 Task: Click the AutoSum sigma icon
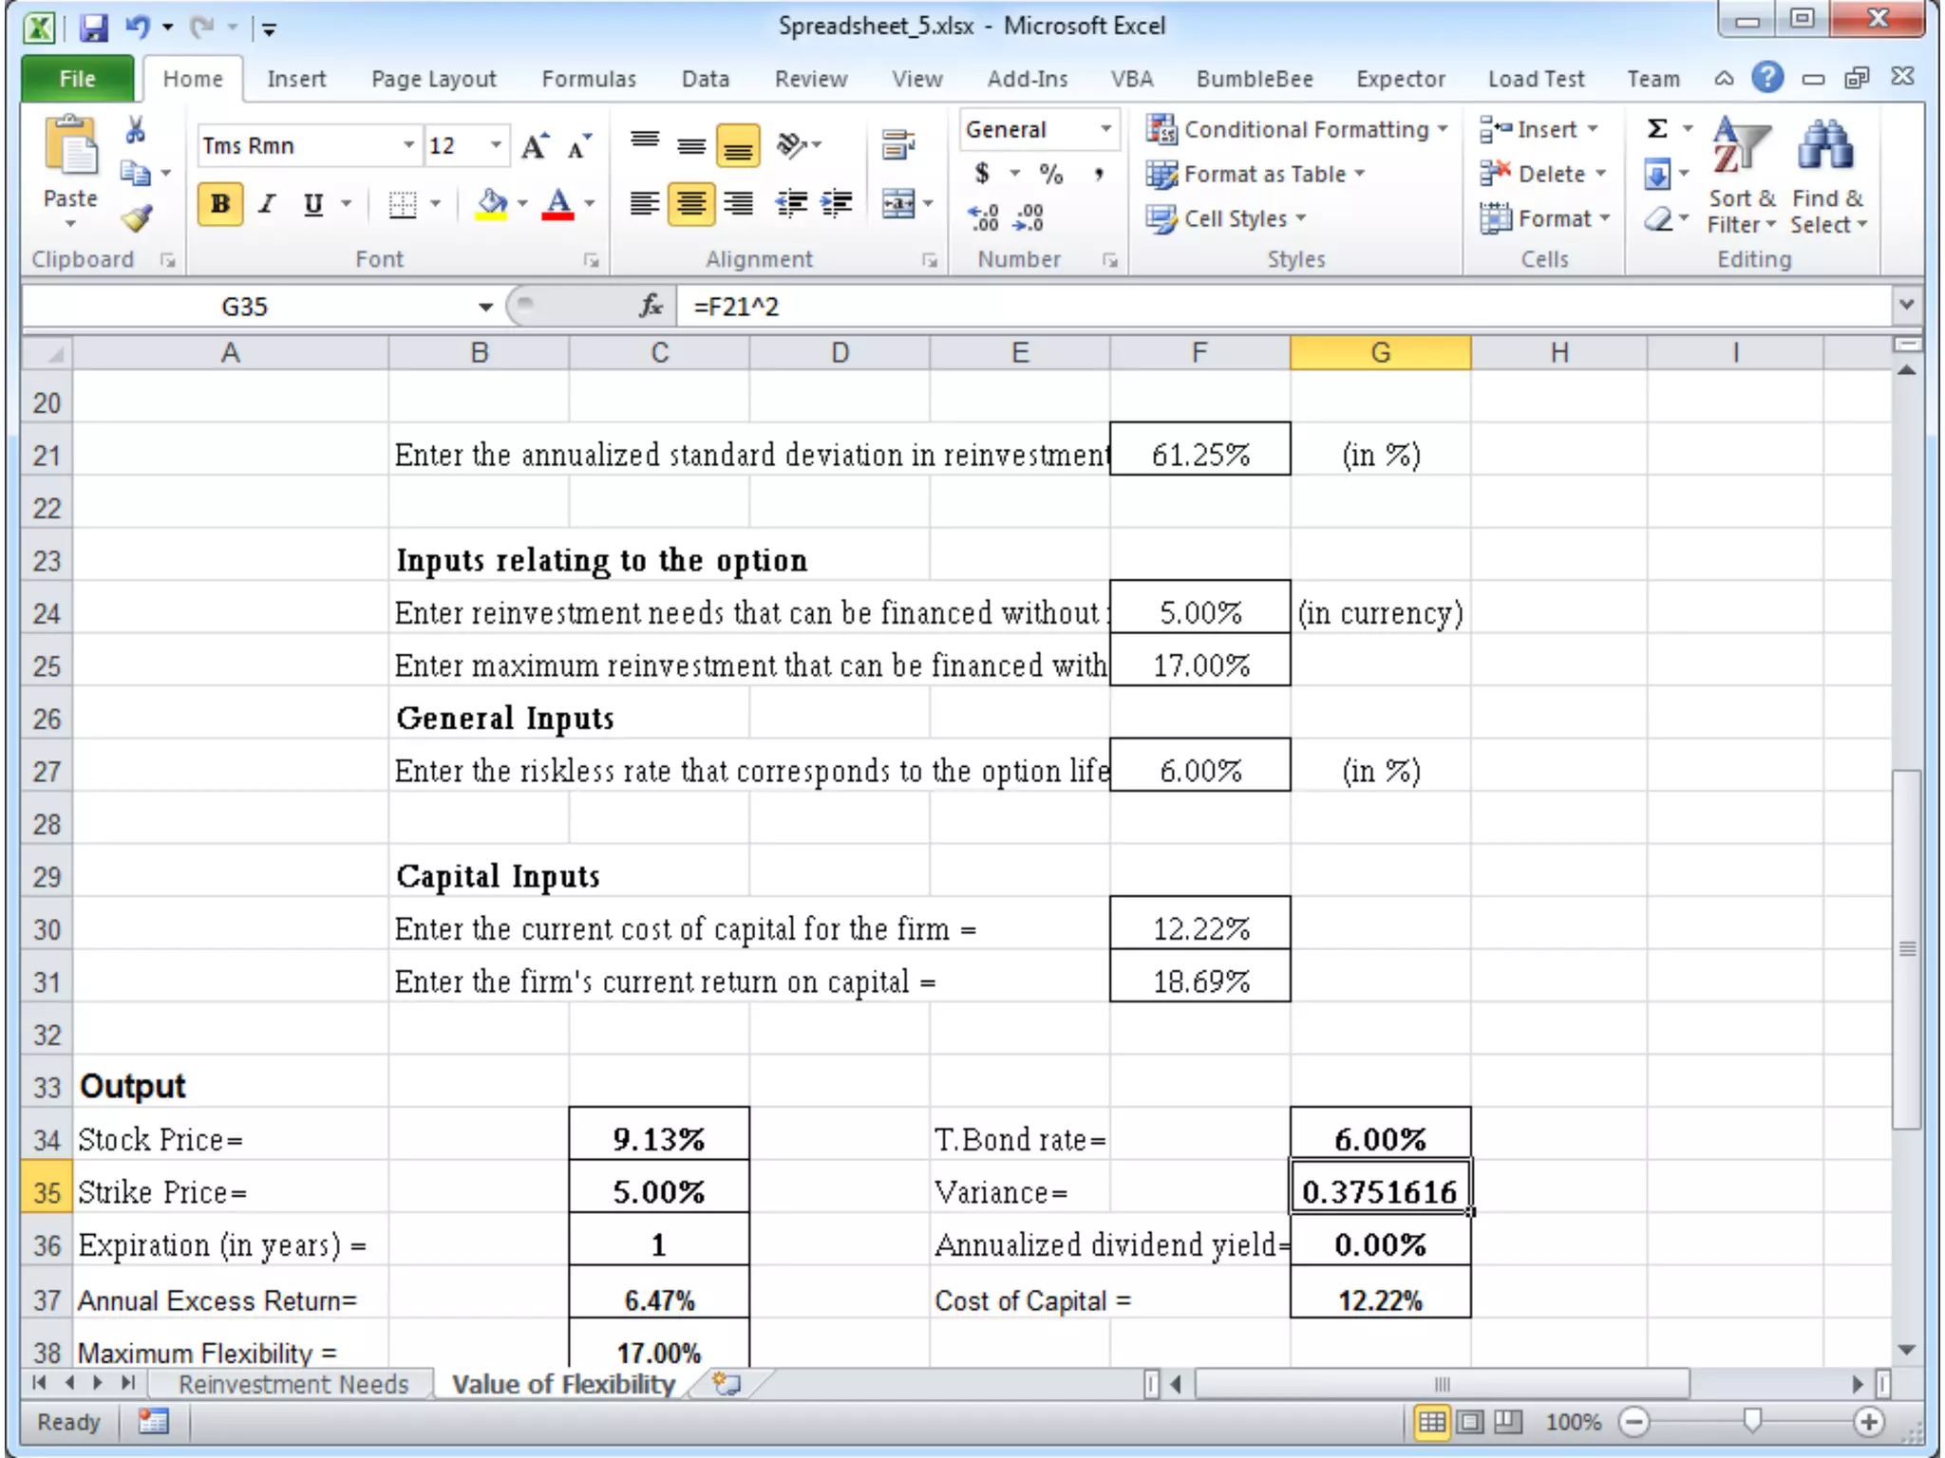point(1657,129)
